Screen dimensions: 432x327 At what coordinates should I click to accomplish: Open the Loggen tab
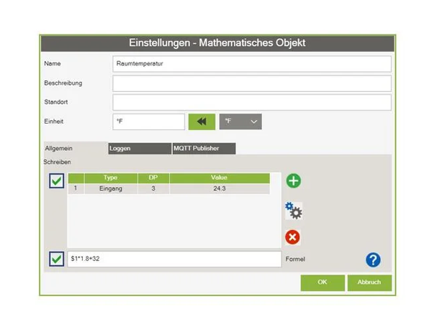pyautogui.click(x=138, y=148)
